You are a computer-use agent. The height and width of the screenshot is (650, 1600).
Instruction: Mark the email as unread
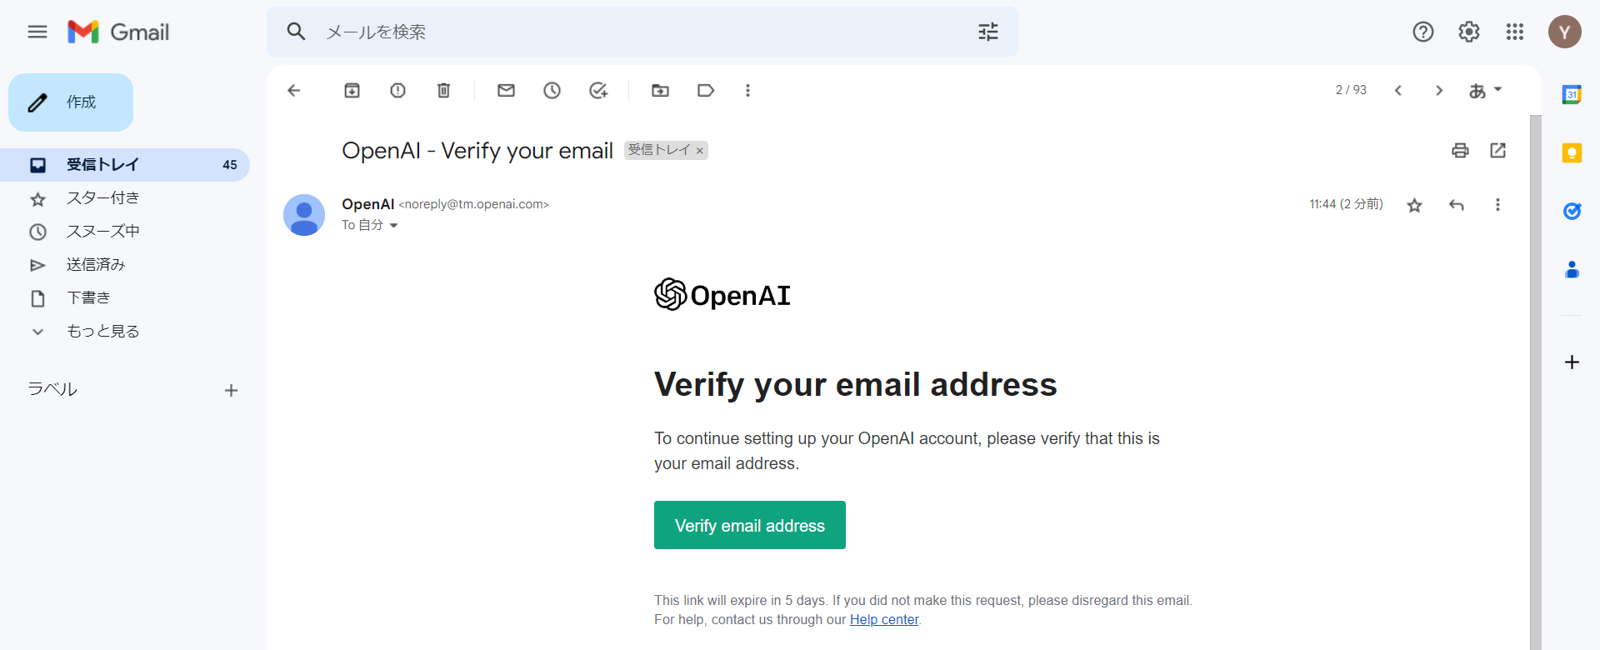click(506, 91)
